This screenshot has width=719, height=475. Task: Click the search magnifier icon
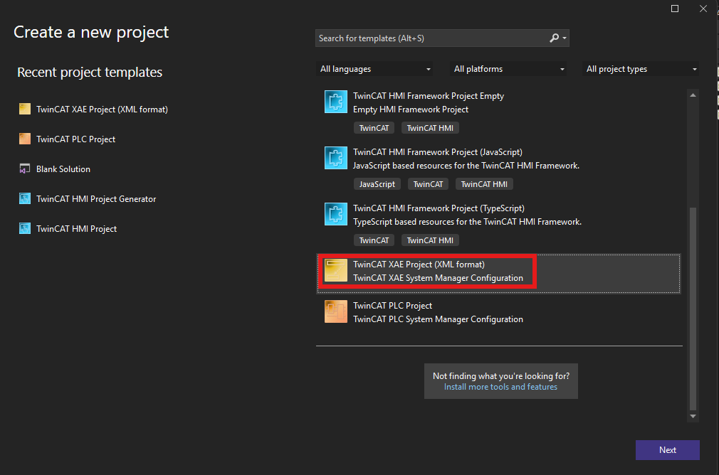[555, 38]
